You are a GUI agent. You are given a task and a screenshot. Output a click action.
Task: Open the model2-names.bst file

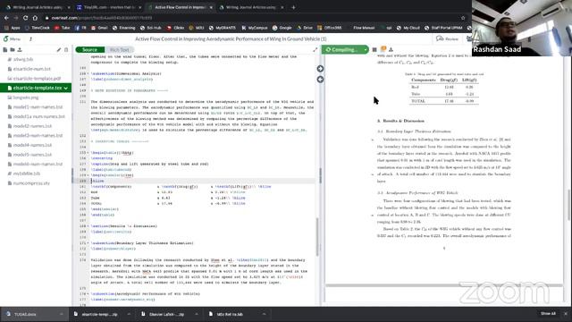pos(32,126)
